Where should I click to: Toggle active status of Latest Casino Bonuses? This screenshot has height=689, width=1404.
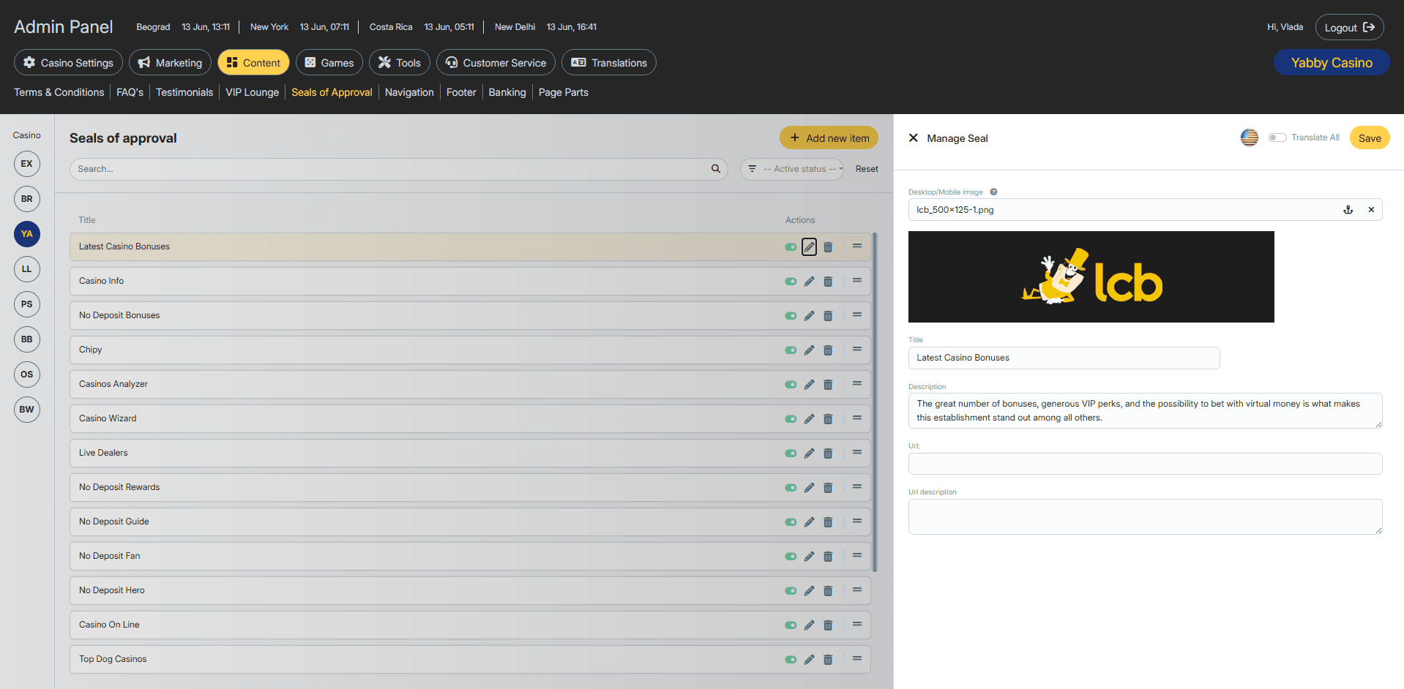tap(791, 247)
